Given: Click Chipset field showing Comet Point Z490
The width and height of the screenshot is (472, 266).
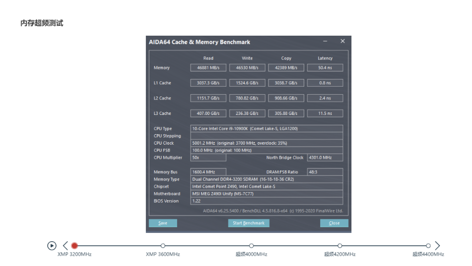Looking at the screenshot, I should (267, 186).
